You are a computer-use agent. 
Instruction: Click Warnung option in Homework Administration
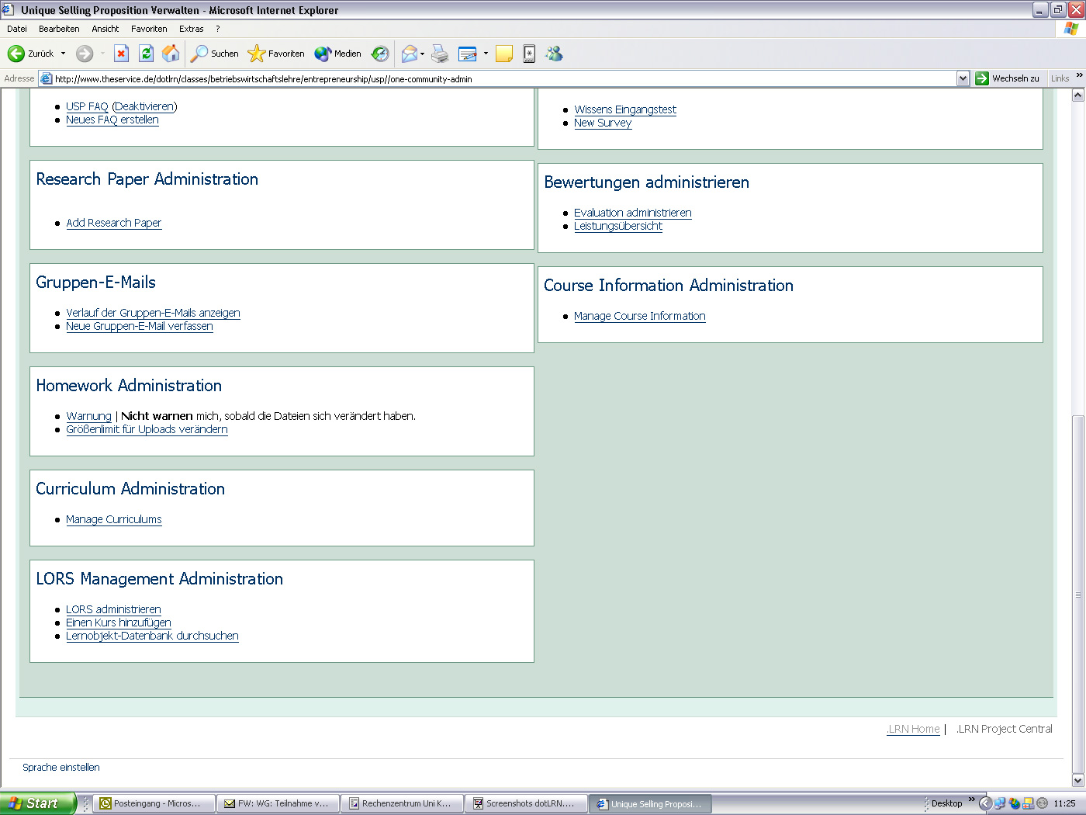tap(88, 415)
